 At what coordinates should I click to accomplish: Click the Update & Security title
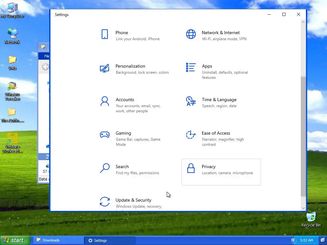point(133,200)
